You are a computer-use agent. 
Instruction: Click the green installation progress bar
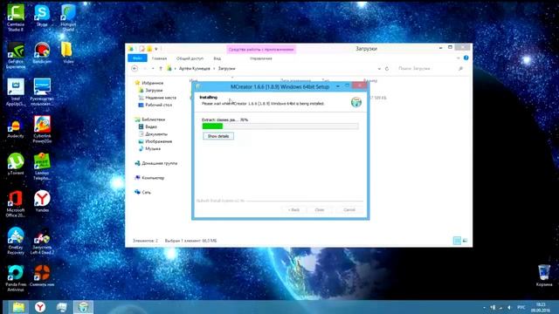[x=280, y=126]
